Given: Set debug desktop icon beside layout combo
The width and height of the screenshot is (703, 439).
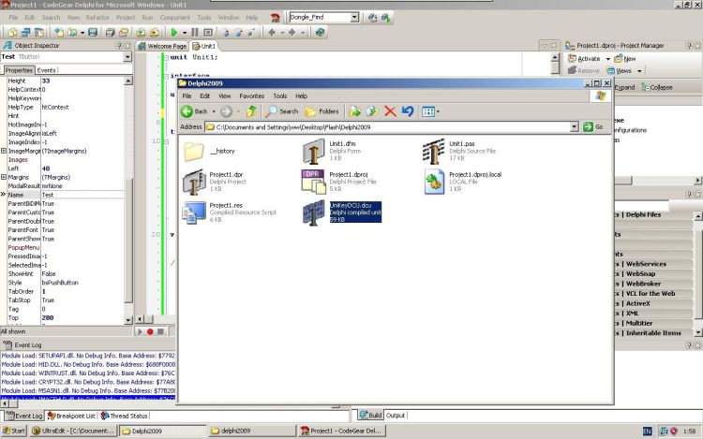Looking at the screenshot, I should pos(386,18).
